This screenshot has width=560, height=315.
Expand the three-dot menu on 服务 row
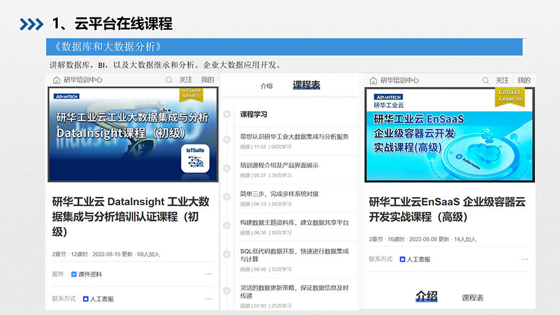(208, 274)
